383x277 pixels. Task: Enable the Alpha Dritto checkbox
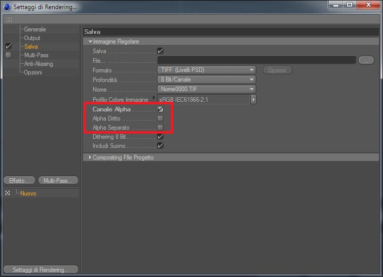pyautogui.click(x=160, y=118)
